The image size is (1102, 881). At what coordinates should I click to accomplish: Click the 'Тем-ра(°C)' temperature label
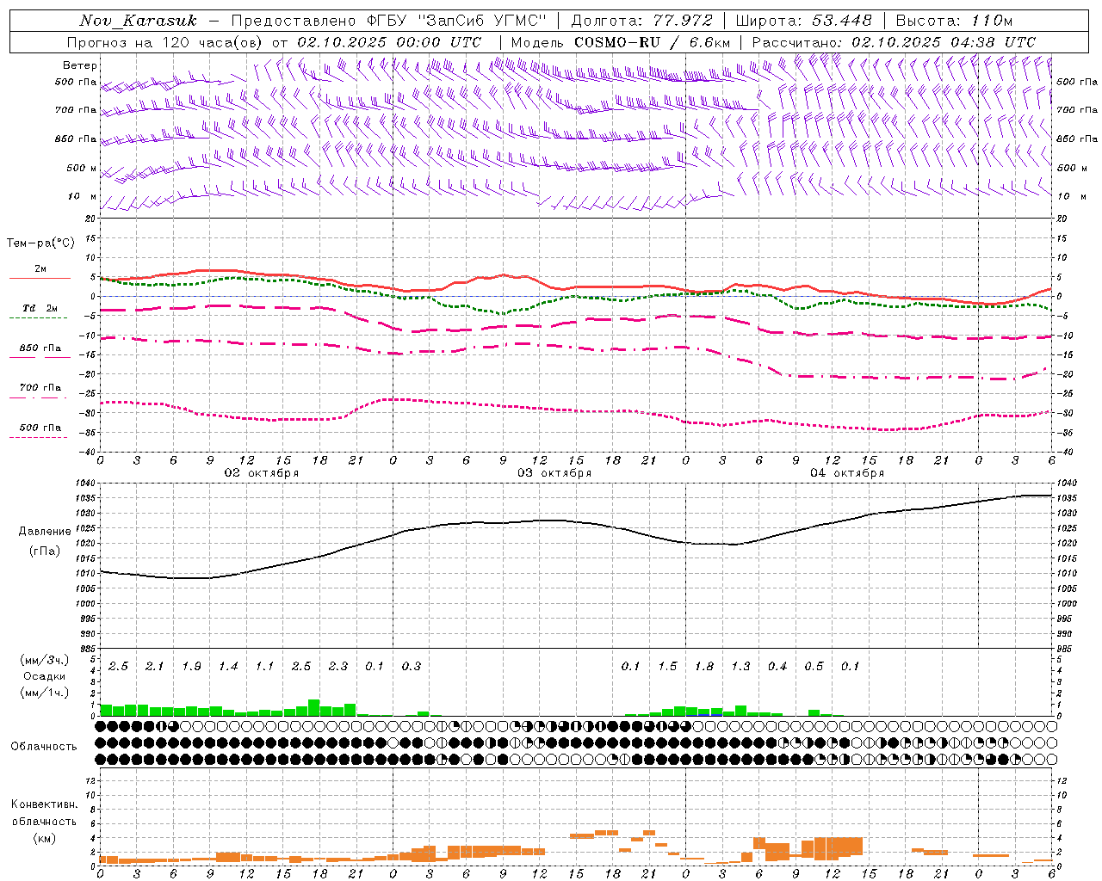pyautogui.click(x=40, y=243)
